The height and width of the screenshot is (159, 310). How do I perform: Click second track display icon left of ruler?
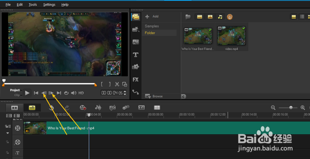point(17,116)
